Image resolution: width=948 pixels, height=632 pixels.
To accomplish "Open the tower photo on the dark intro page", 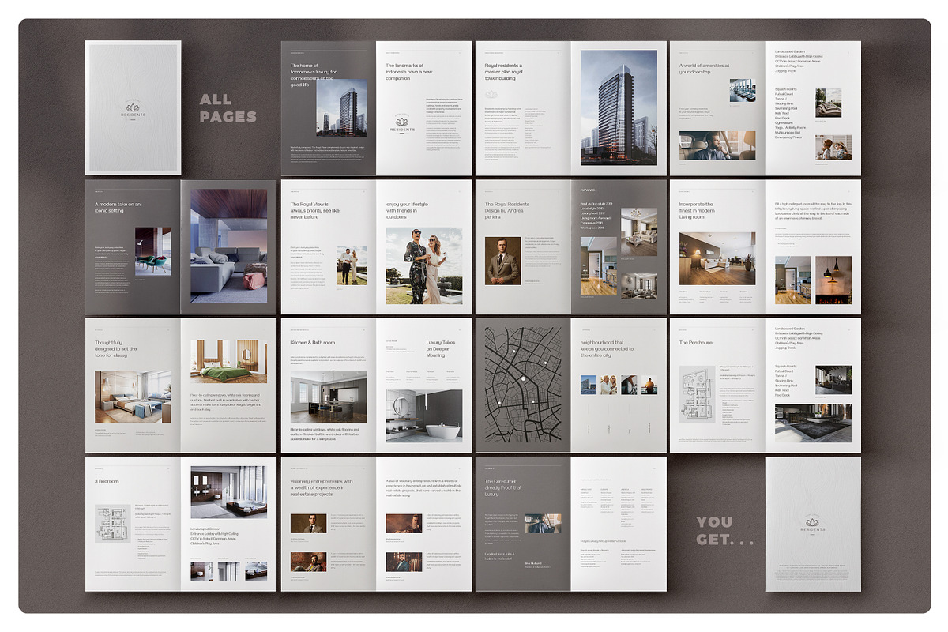I will [341, 107].
